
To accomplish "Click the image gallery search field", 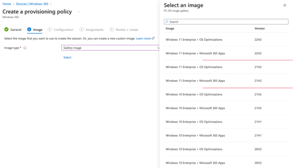I will [227, 22].
